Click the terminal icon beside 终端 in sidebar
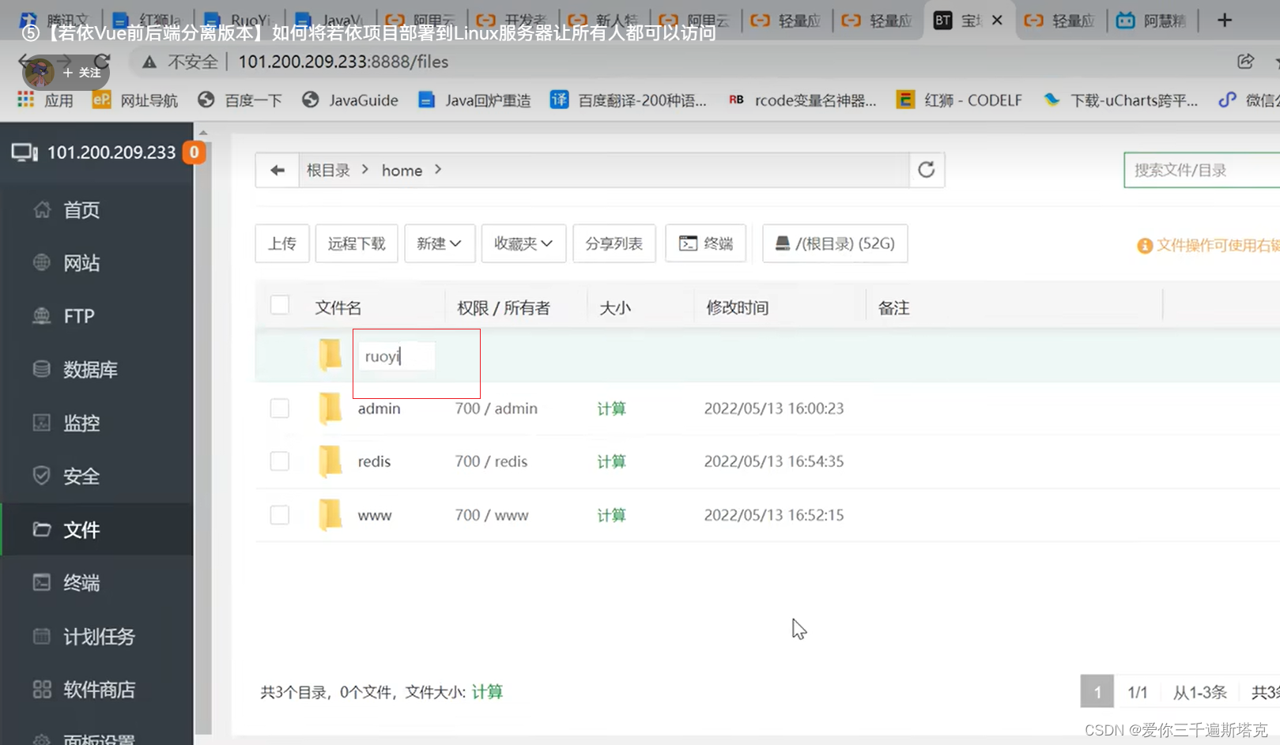Screen dimensions: 1280x745 pyautogui.click(x=42, y=582)
